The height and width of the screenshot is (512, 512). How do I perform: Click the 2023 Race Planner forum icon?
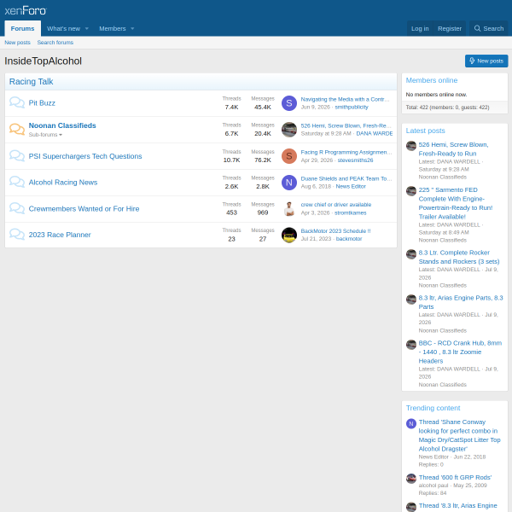(17, 235)
